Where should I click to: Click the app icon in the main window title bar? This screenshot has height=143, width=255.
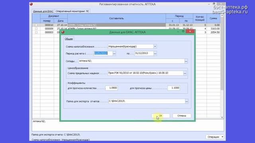click(31, 4)
